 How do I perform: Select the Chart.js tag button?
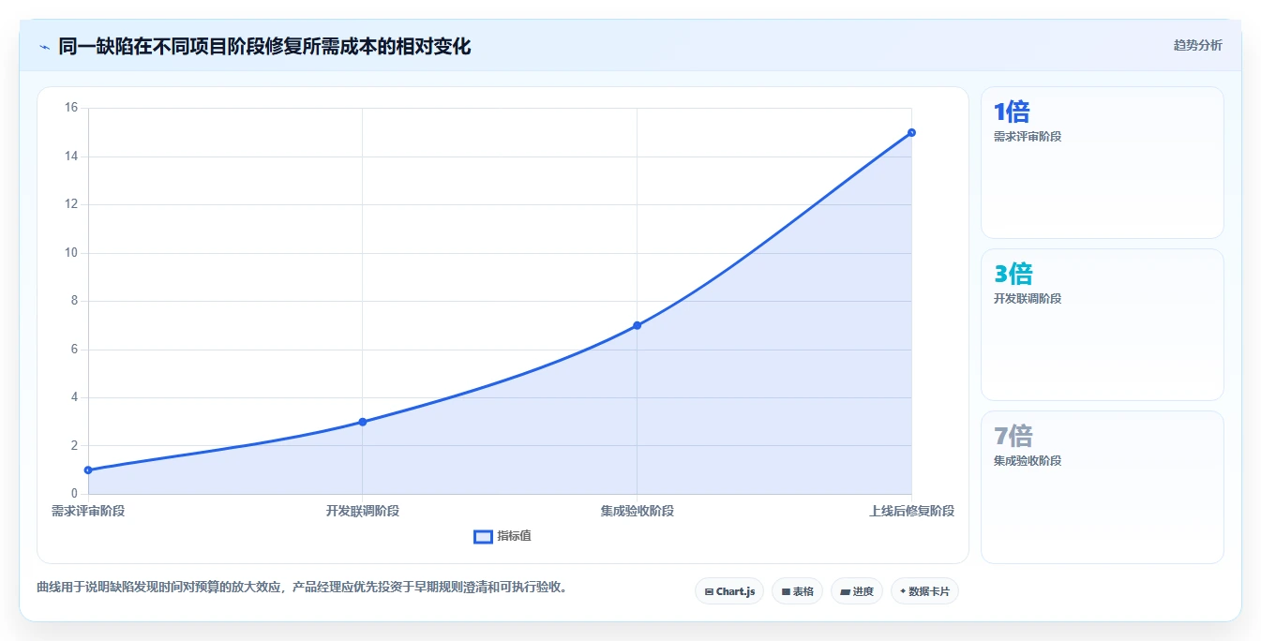729,591
